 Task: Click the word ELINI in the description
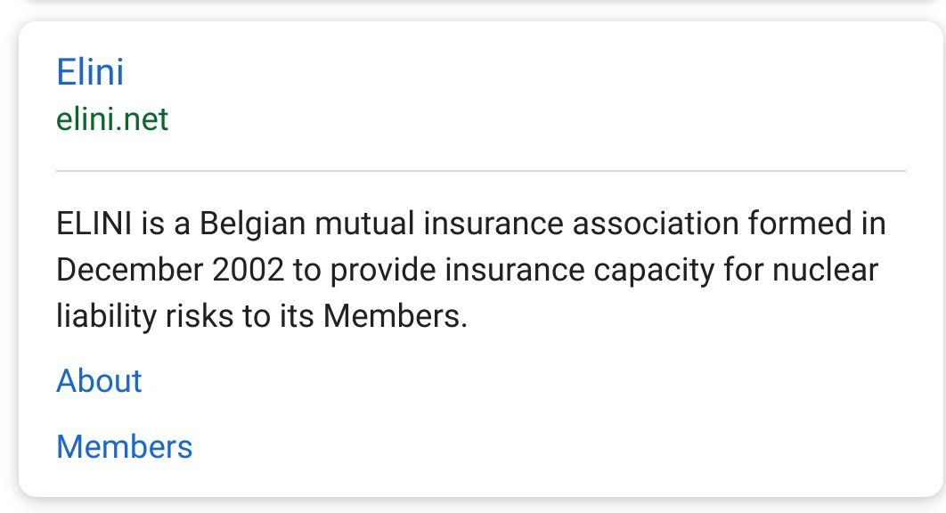(x=94, y=224)
